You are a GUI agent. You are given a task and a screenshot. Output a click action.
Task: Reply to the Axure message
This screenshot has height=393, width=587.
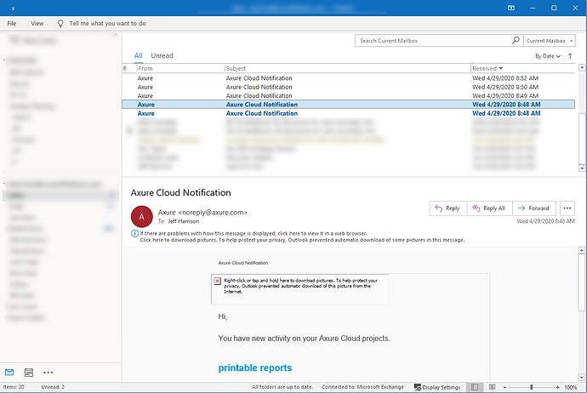[x=447, y=208]
